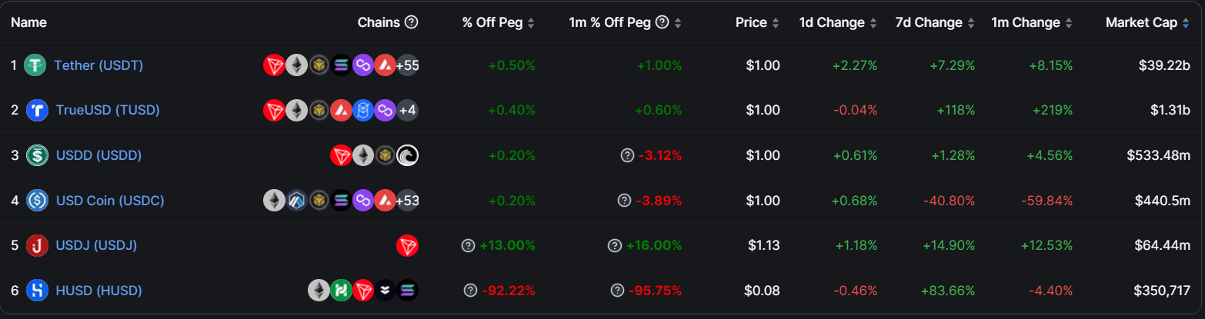Open the USD Coin (USDC) link

click(x=110, y=201)
